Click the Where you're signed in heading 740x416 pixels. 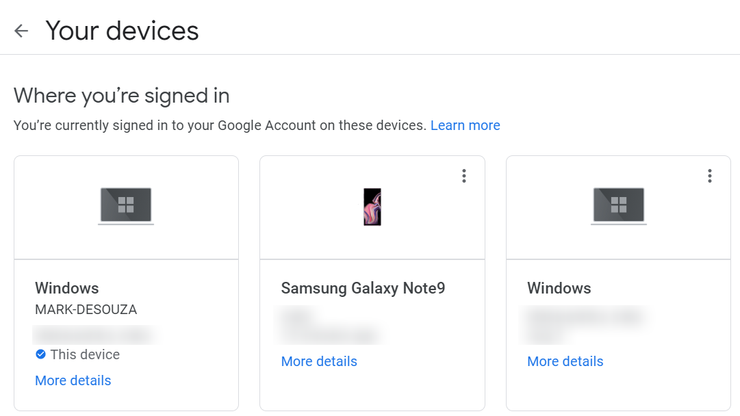pyautogui.click(x=121, y=95)
